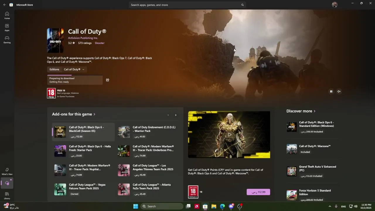Play the BlackCell promotional video
This screenshot has height=211, width=375.
(x=229, y=135)
